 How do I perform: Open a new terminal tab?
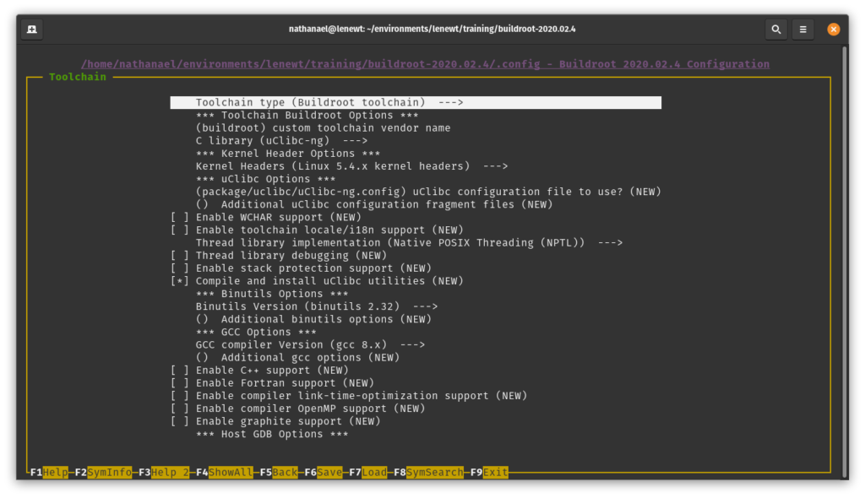[32, 28]
